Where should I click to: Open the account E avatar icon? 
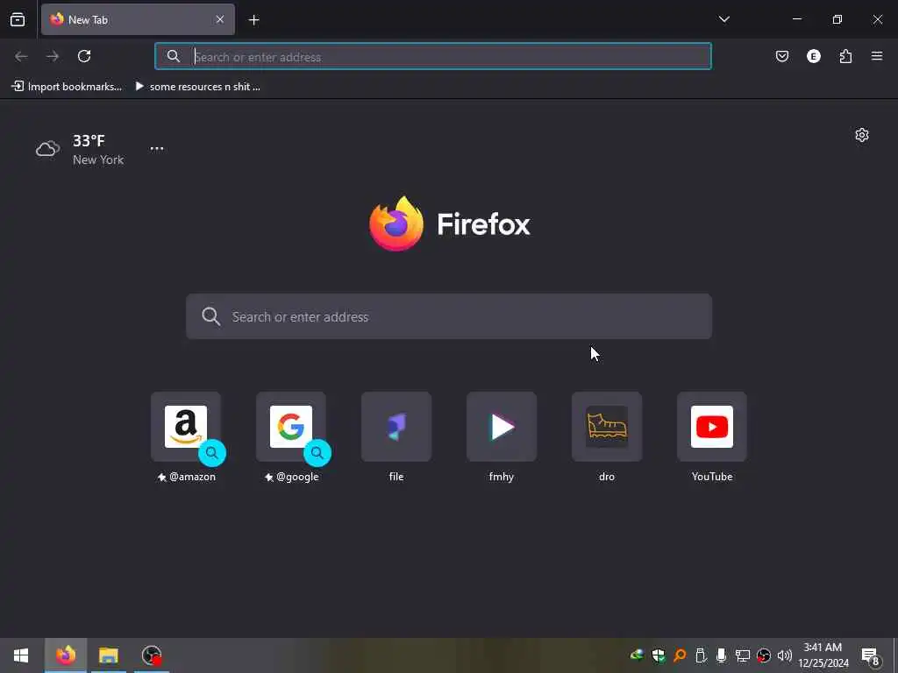click(x=813, y=56)
